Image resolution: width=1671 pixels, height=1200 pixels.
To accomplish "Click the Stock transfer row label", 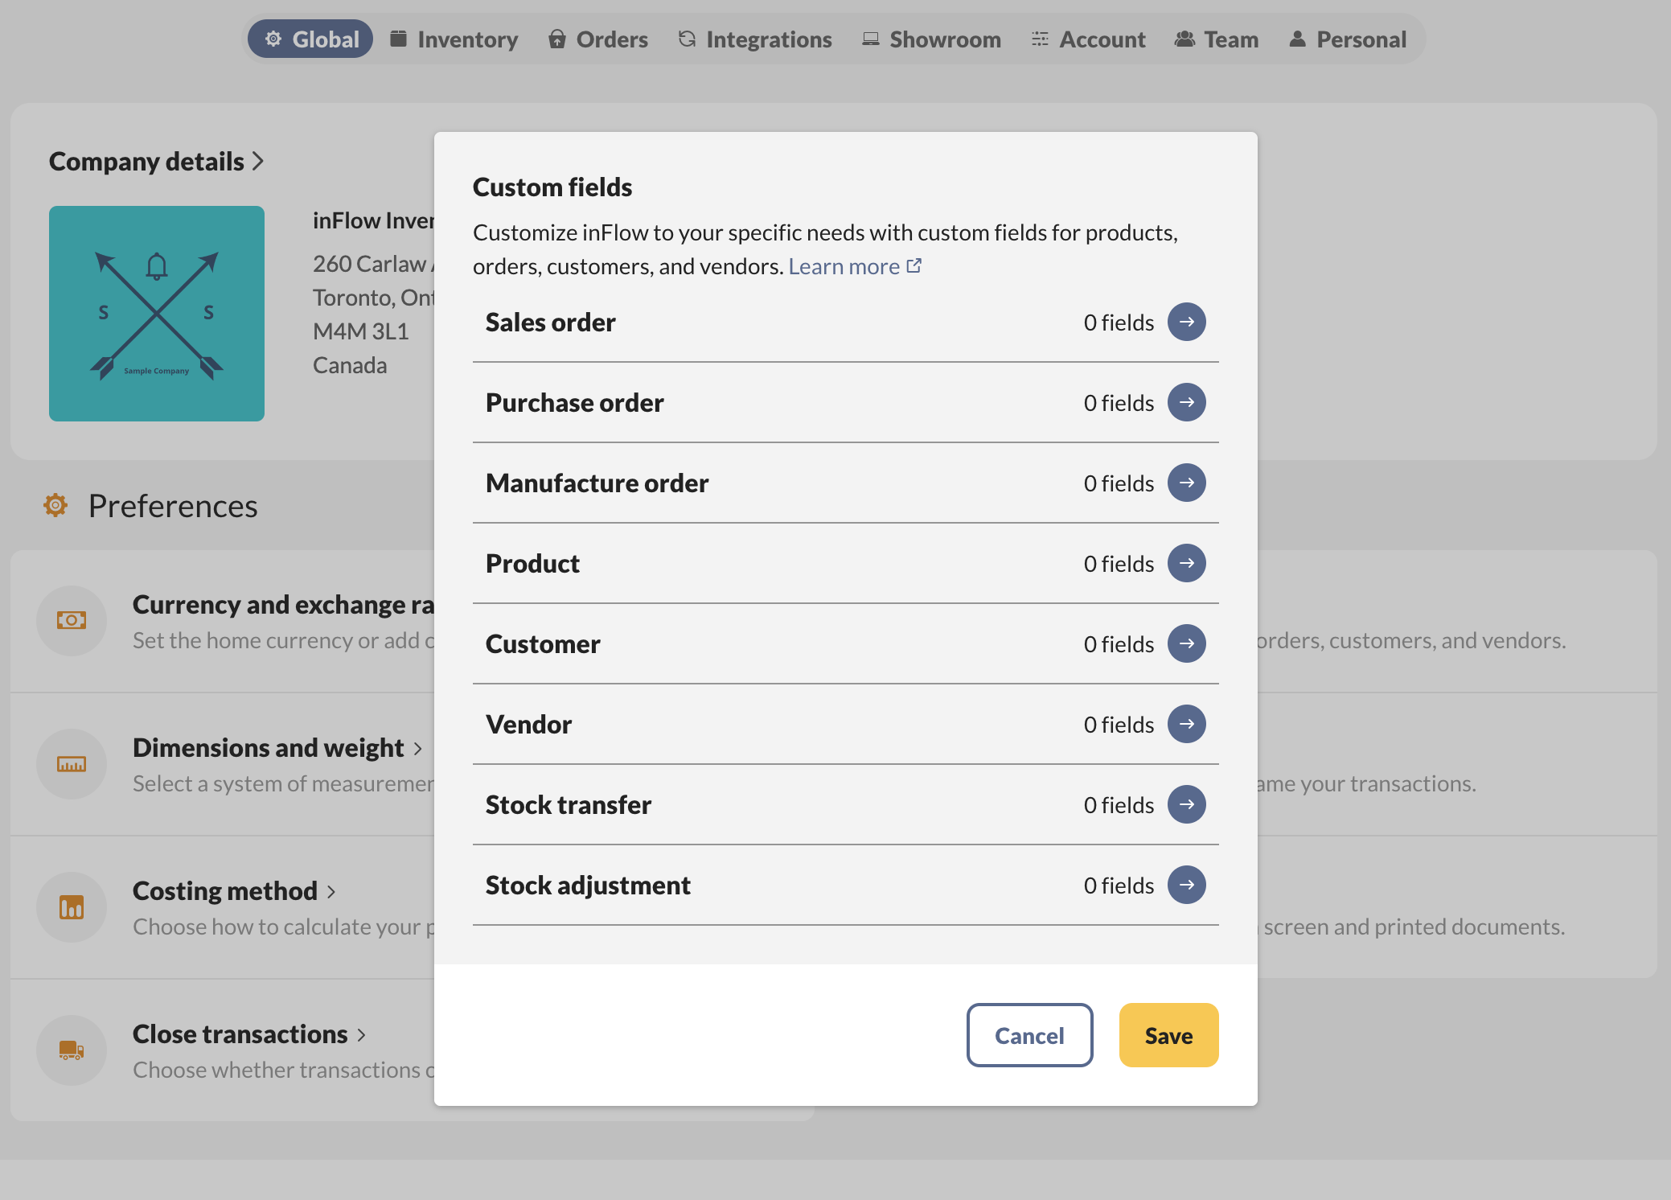I will [569, 804].
